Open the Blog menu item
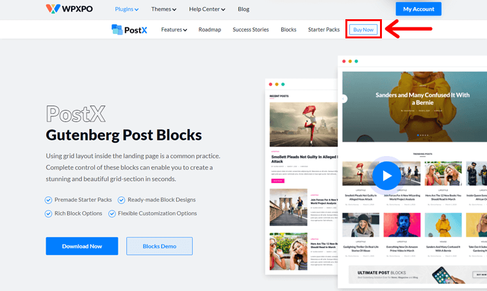The width and height of the screenshot is (487, 291). (244, 10)
